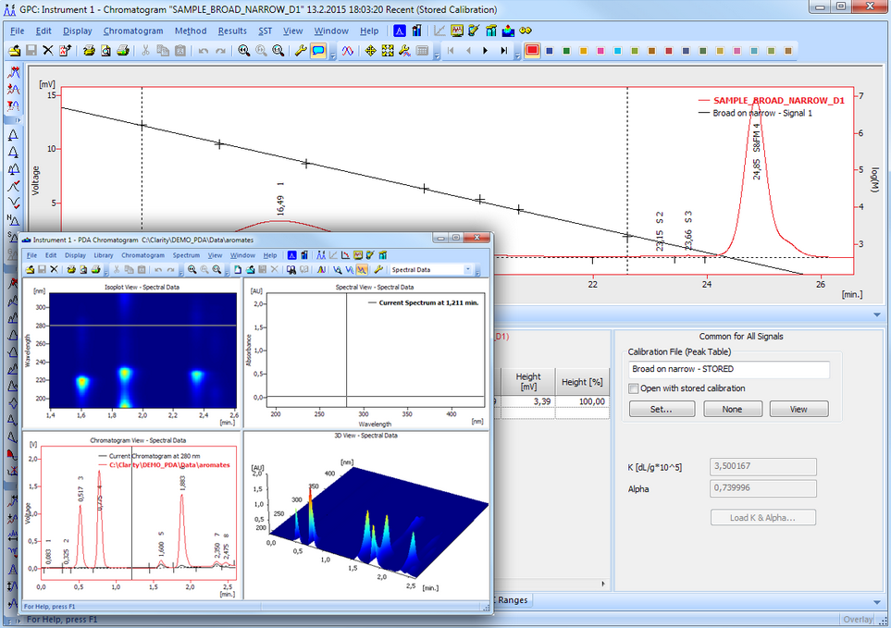Select the blue color swatch in signal toolbar
This screenshot has width=891, height=628.
(x=549, y=51)
